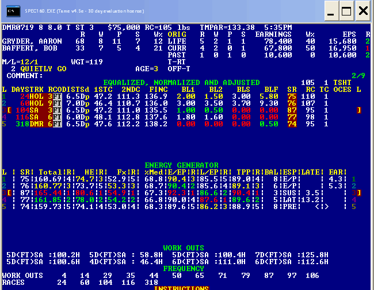Screen dimensions: 374x290
Task: Click workout time :112.6H
Action: click(312, 262)
